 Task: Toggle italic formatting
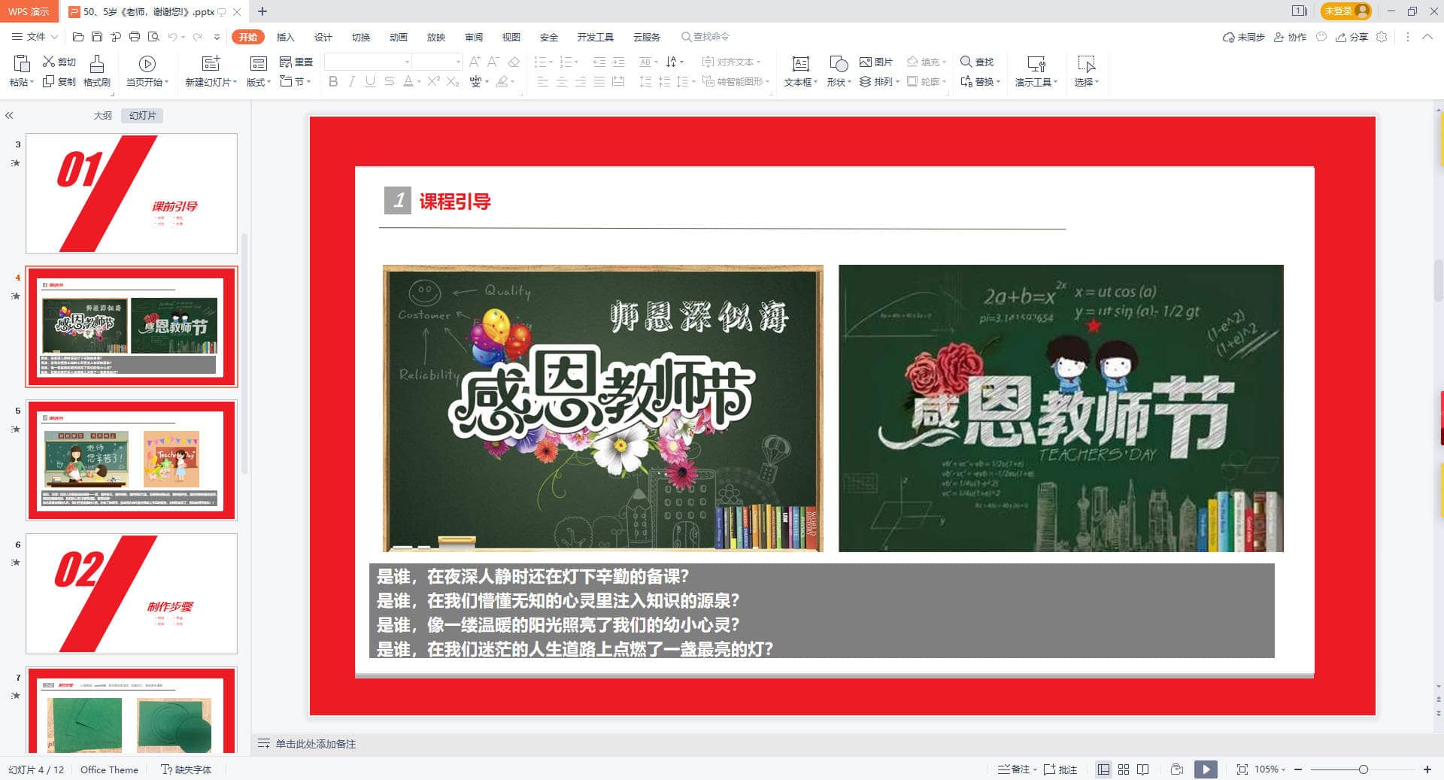pyautogui.click(x=351, y=81)
